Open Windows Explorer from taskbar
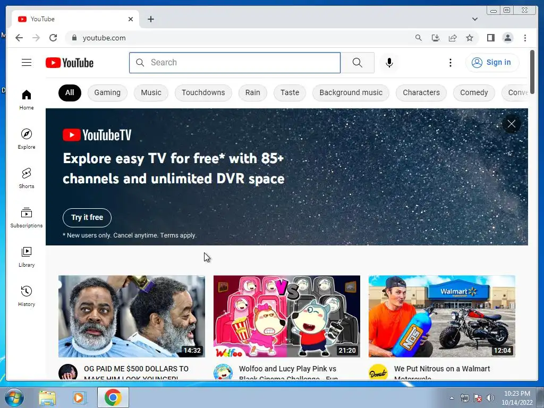Screen dimensions: 544x408 (x=47, y=397)
